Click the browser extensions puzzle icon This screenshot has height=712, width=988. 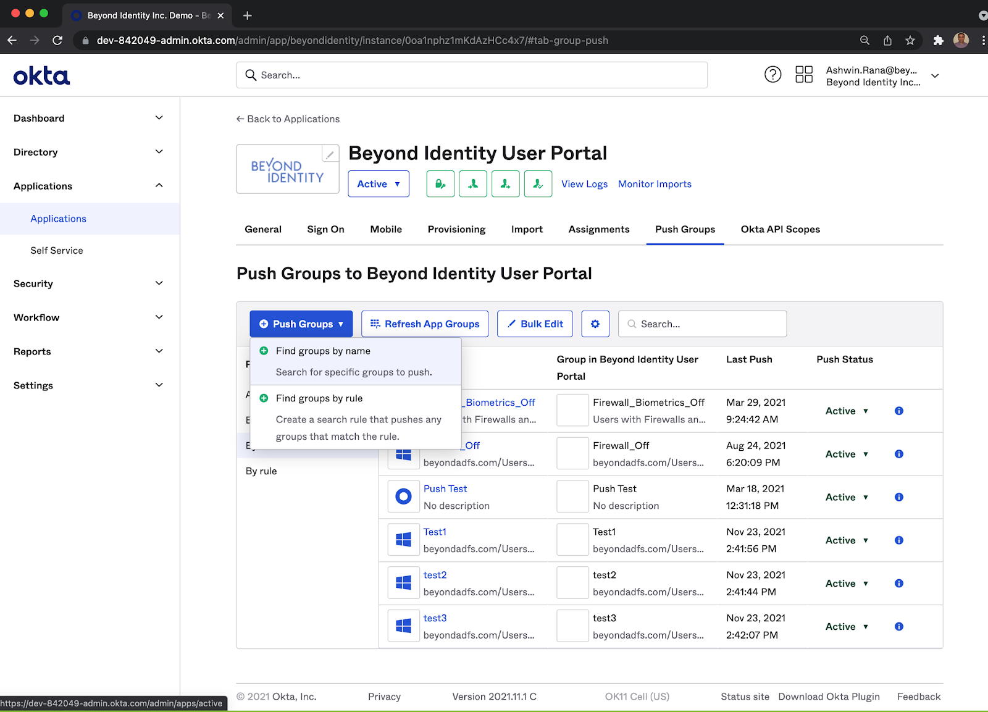point(938,40)
